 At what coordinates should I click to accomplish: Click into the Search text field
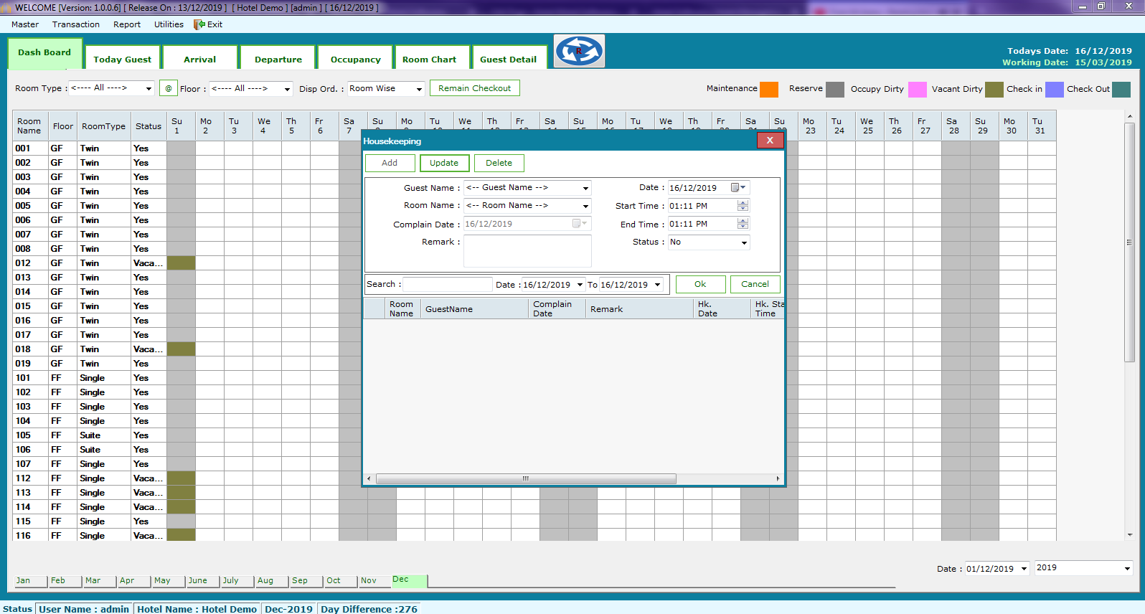(448, 284)
